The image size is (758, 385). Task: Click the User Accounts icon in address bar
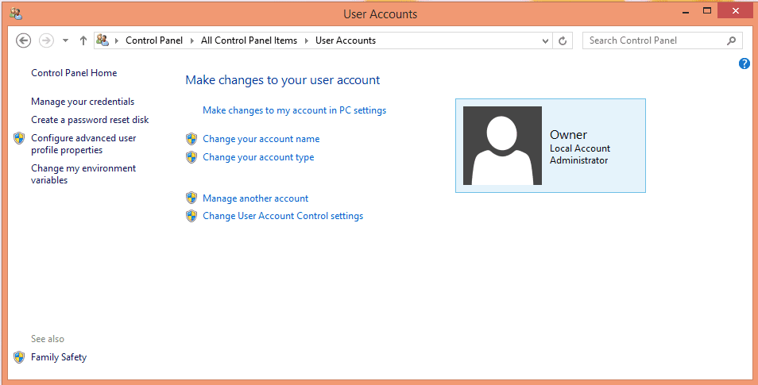pyautogui.click(x=102, y=40)
